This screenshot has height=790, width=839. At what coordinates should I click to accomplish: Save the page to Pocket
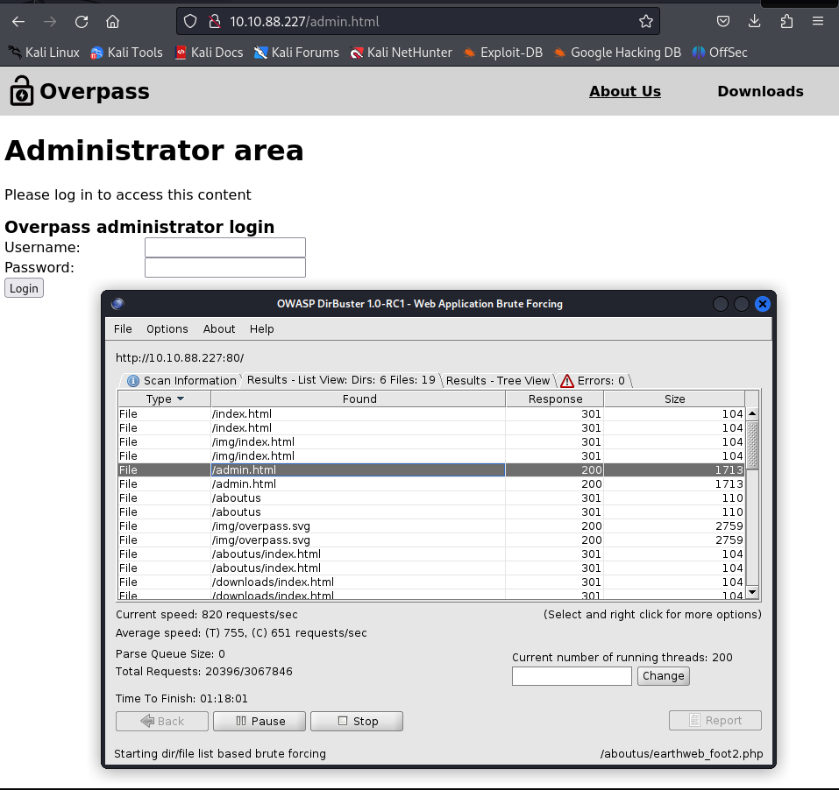coord(723,21)
